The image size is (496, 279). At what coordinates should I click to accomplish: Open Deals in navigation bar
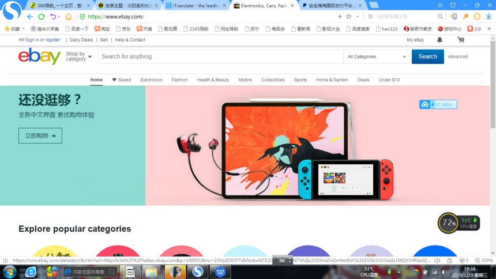coord(363,80)
